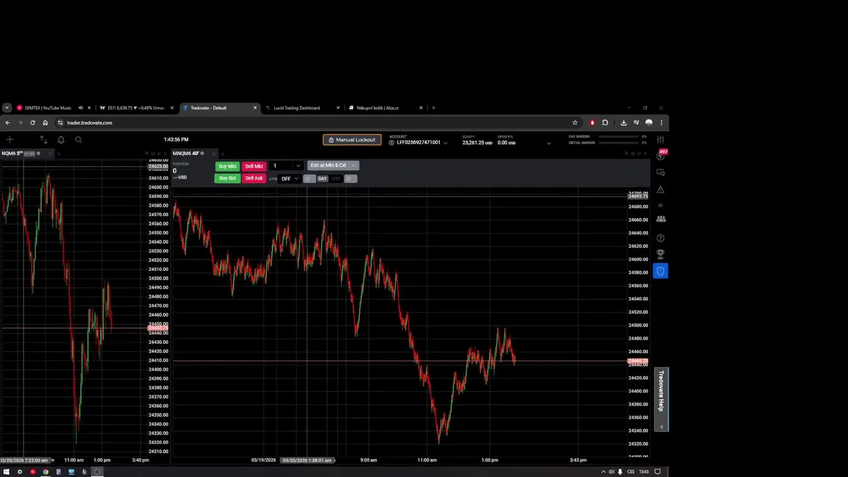The image size is (848, 477).
Task: Open the red shield extension icon
Action: (x=592, y=123)
